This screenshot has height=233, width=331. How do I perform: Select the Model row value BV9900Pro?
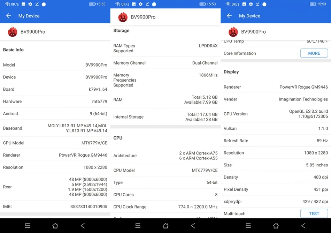pos(96,65)
